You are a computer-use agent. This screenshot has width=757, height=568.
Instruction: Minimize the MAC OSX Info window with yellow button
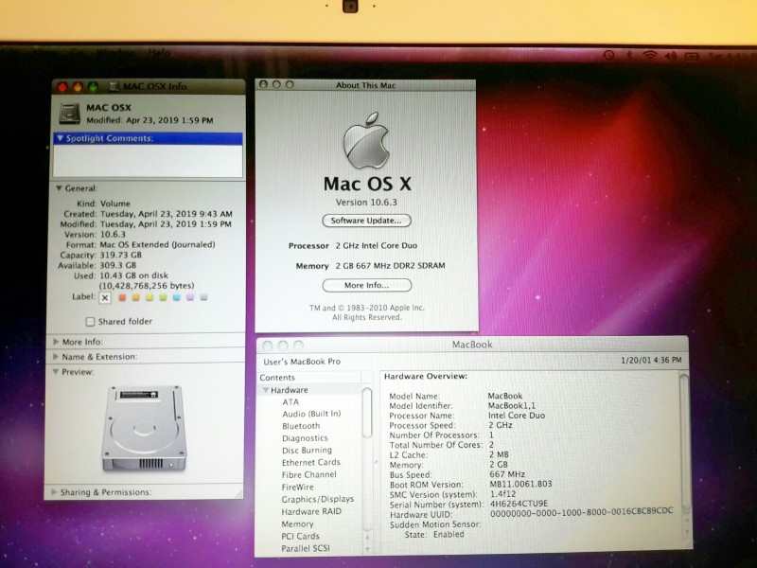[78, 87]
